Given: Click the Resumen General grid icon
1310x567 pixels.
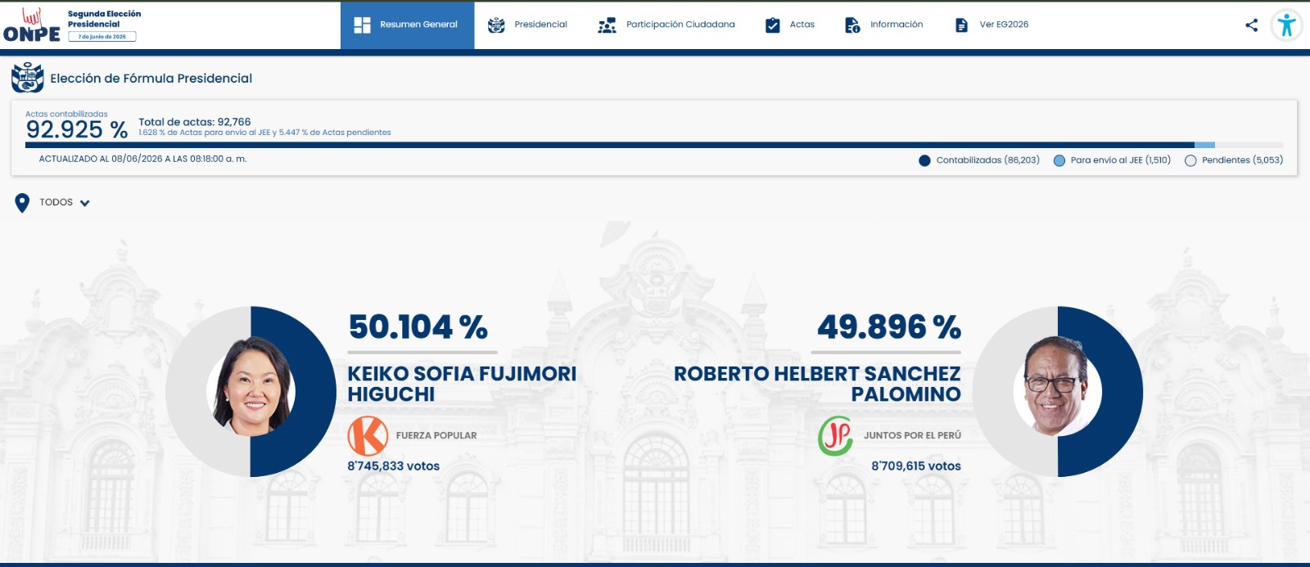Looking at the screenshot, I should click(x=362, y=25).
